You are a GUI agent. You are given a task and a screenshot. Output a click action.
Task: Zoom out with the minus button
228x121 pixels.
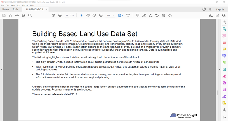[x=94, y=15]
